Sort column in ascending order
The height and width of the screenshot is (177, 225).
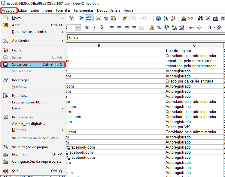[x=166, y=18]
